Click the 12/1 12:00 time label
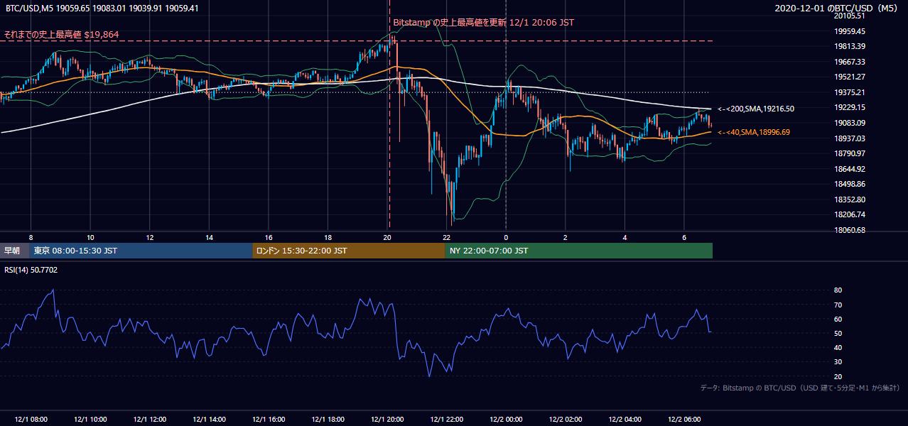 pyautogui.click(x=150, y=419)
